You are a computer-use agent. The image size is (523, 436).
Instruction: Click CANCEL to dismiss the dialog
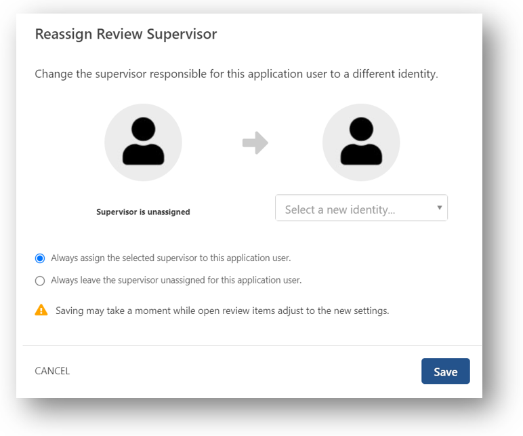pyautogui.click(x=52, y=371)
